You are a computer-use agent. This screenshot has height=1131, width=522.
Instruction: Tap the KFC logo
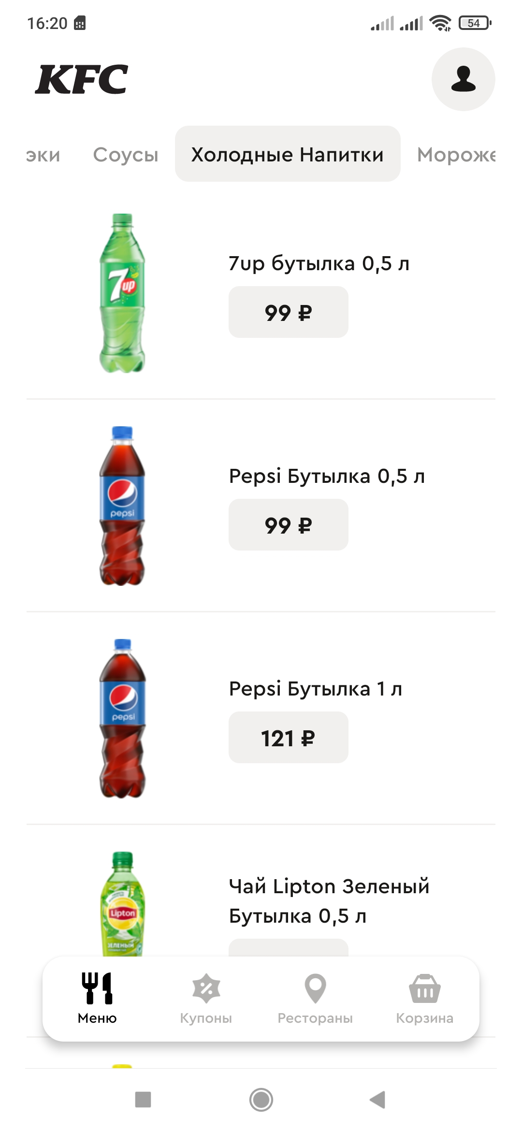click(82, 79)
